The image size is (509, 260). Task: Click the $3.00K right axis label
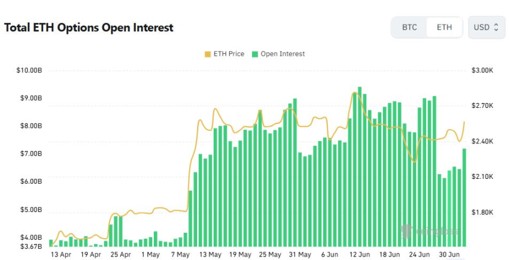482,70
